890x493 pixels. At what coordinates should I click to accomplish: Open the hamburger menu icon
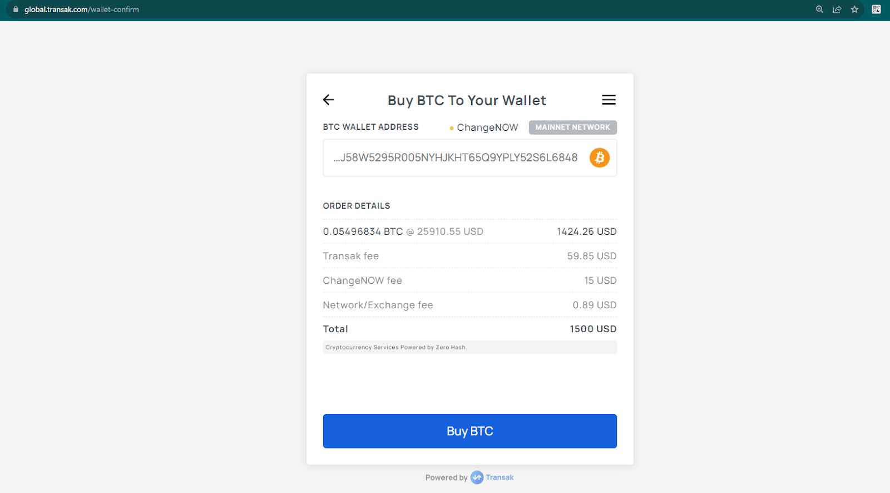609,100
